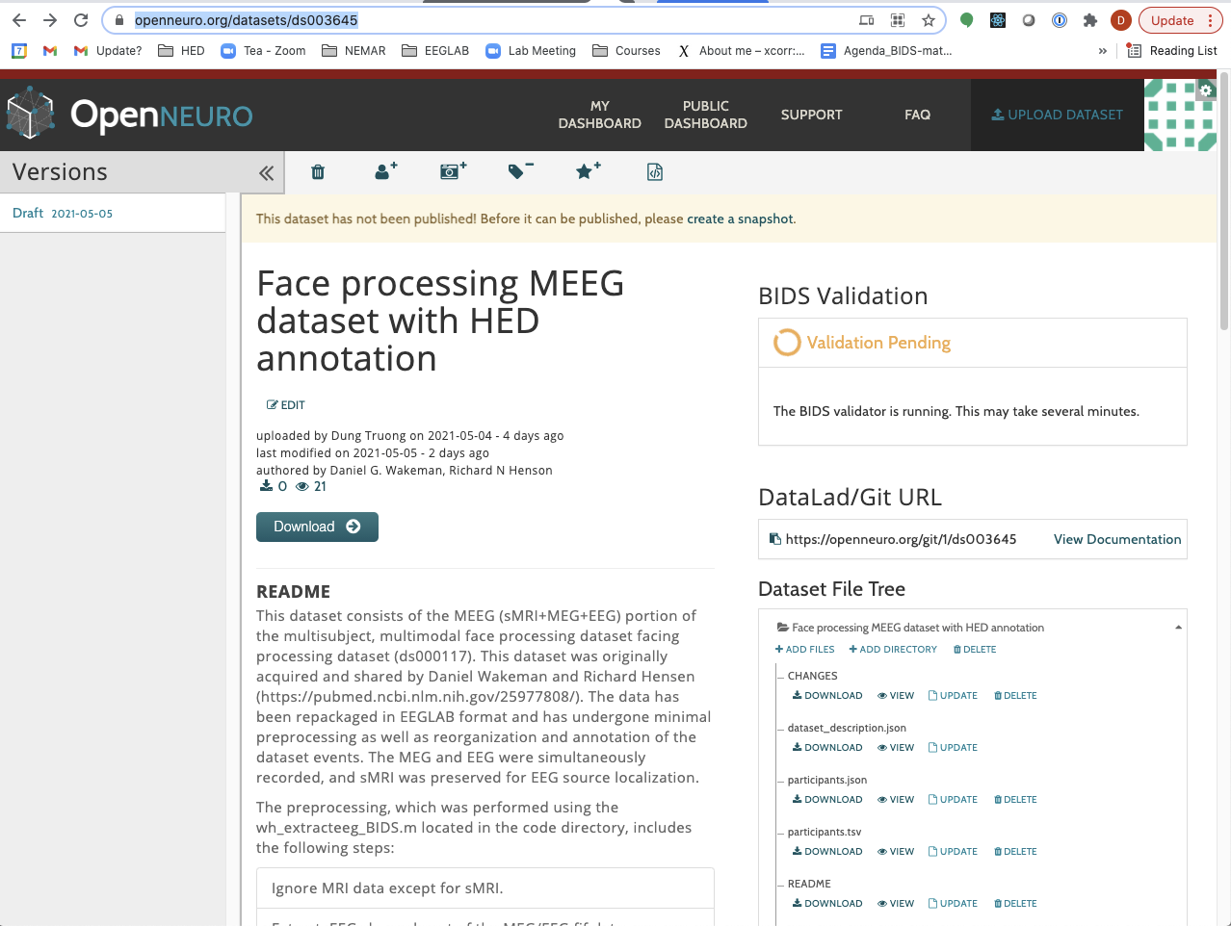The height and width of the screenshot is (926, 1231).
Task: Star this dataset with the star icon
Action: click(587, 171)
